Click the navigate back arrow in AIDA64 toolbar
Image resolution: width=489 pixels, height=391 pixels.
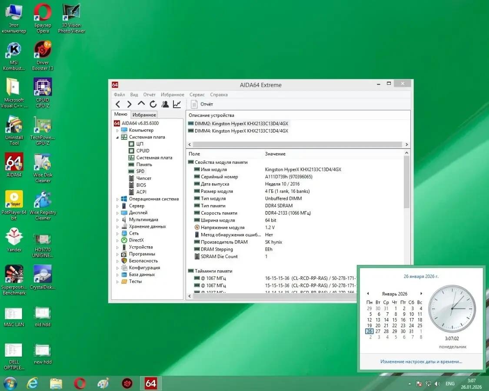[x=118, y=104]
